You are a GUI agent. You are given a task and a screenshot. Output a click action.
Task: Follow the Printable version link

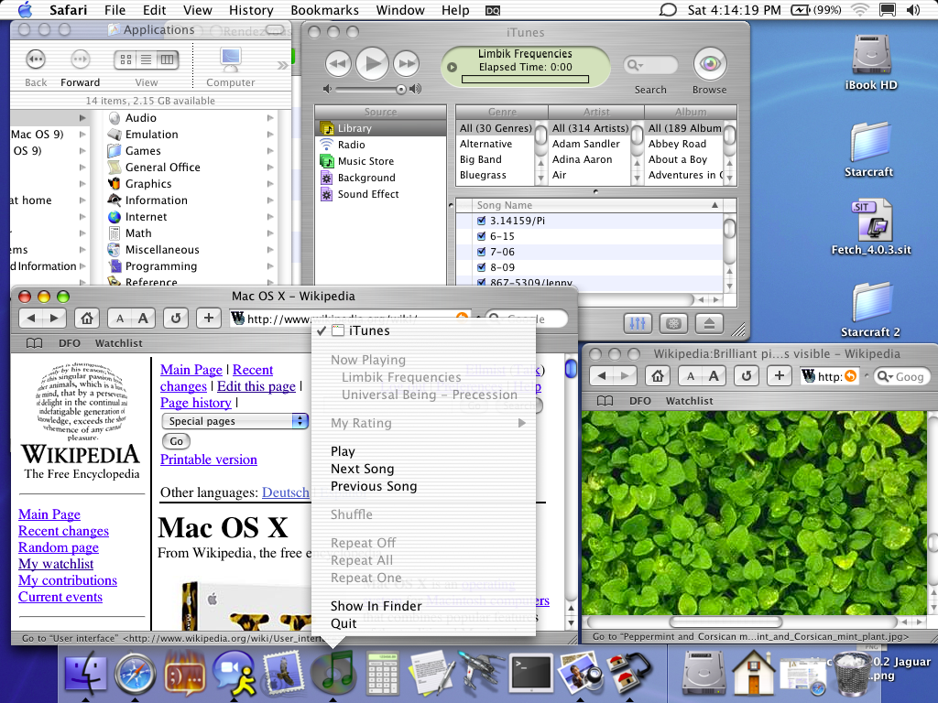tap(209, 460)
